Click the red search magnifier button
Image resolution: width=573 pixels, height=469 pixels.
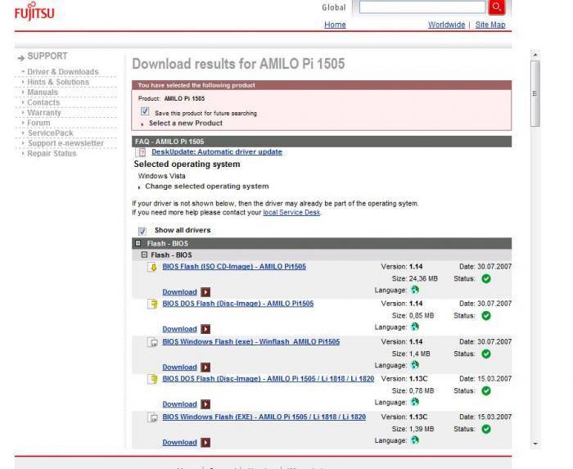pos(497,7)
